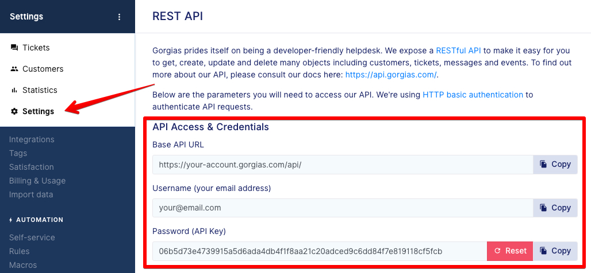This screenshot has height=273, width=591.
Task: Click the Username email field
Action: point(343,208)
